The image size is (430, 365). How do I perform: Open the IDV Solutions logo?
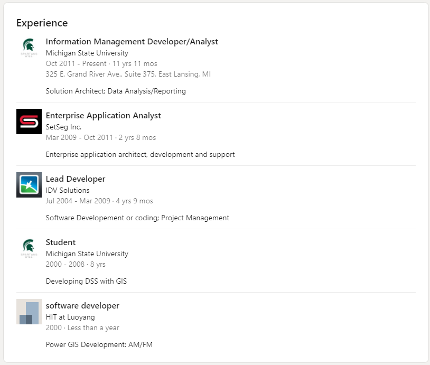tap(29, 185)
